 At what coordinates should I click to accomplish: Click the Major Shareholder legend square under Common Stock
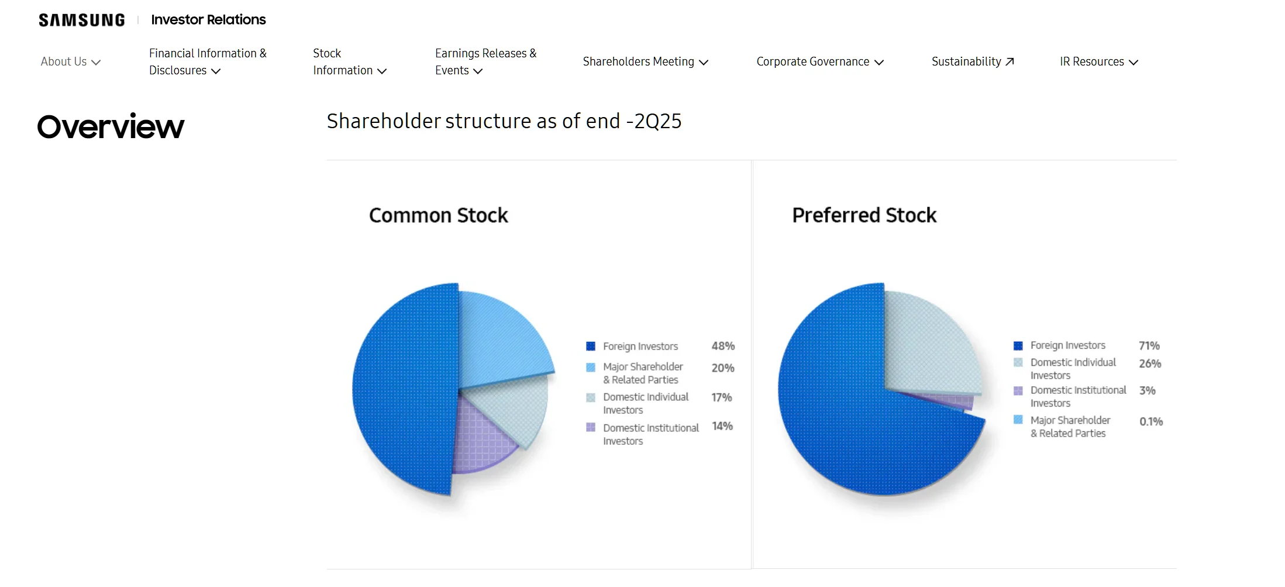tap(590, 368)
